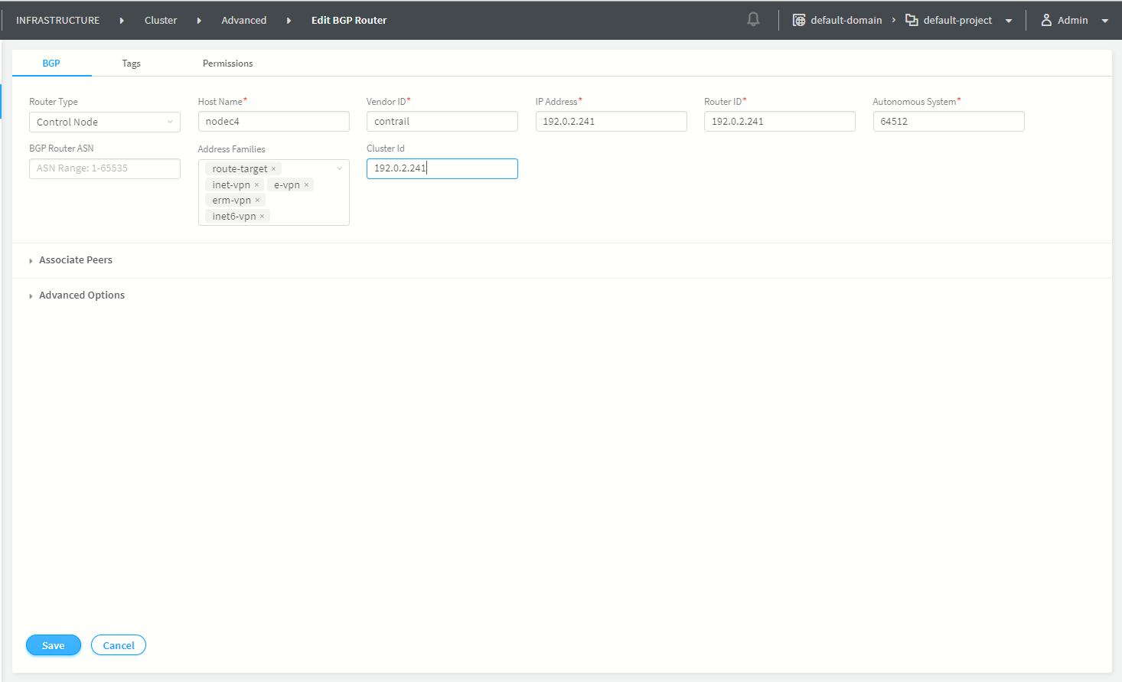The height and width of the screenshot is (682, 1122).
Task: Switch to the Permissions tab
Action: pos(227,64)
